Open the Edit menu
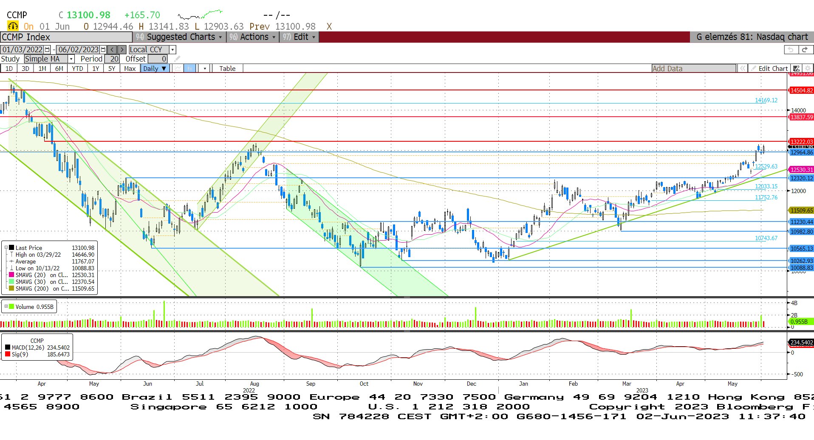The width and height of the screenshot is (814, 440). pos(300,37)
